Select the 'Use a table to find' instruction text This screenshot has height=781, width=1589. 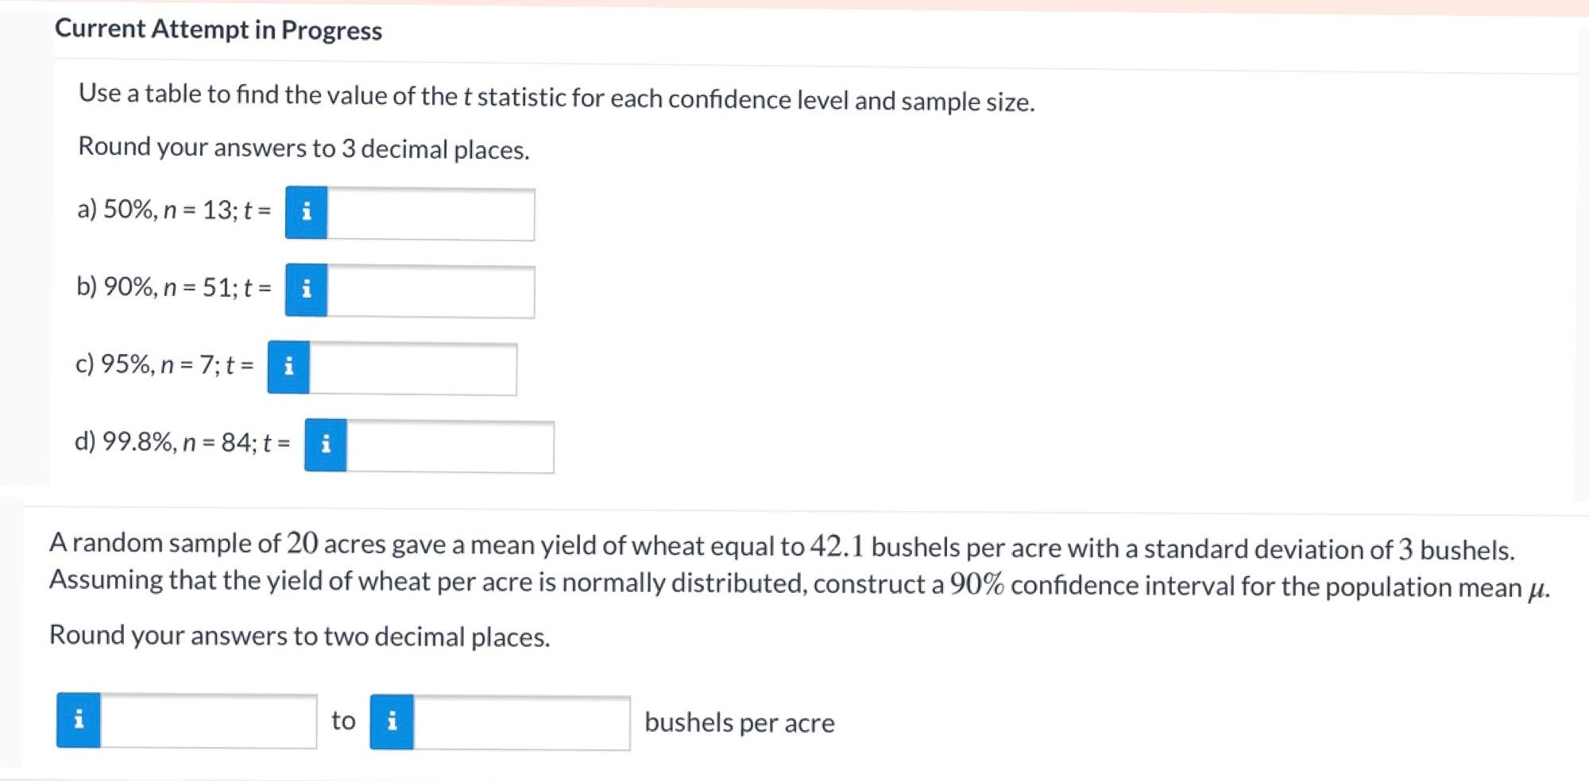556,98
